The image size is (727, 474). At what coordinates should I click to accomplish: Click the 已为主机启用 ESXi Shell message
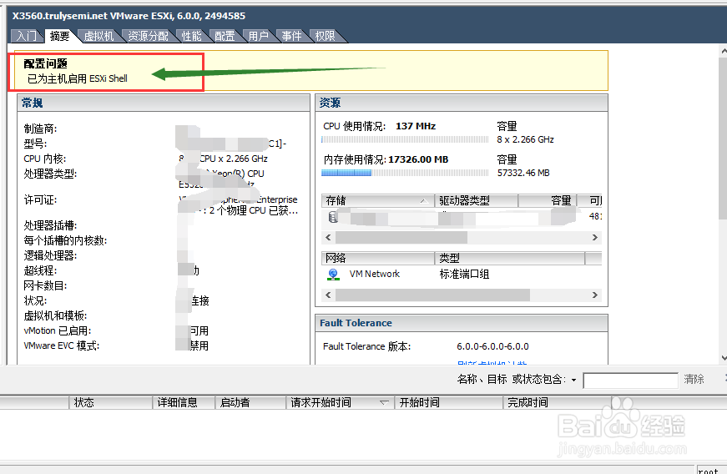(x=78, y=78)
